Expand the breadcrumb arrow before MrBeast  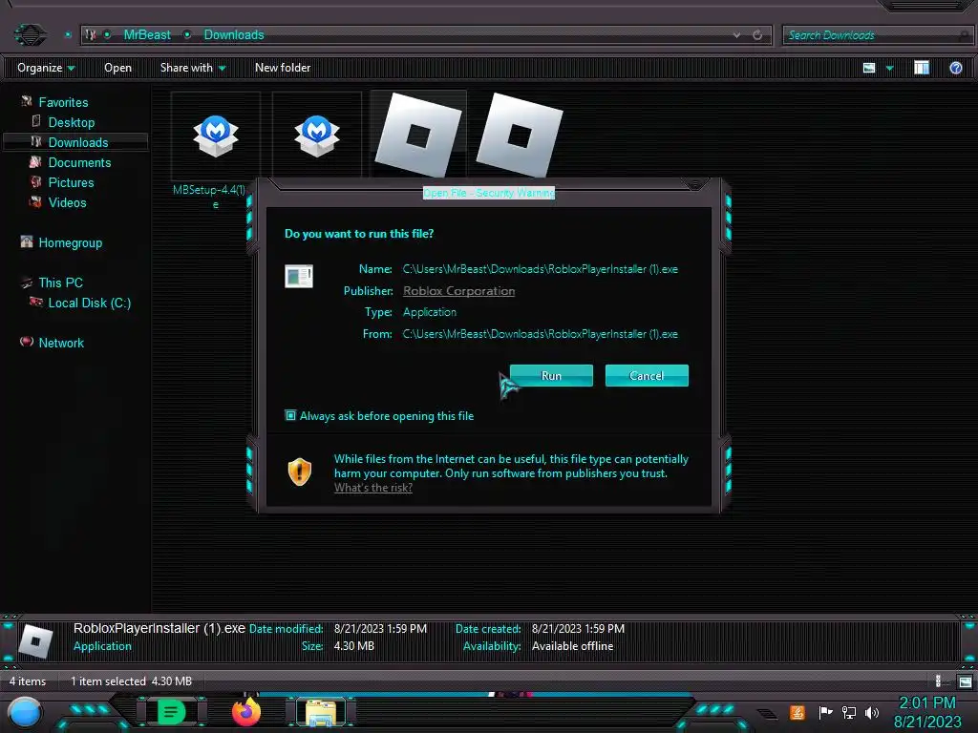coord(107,35)
